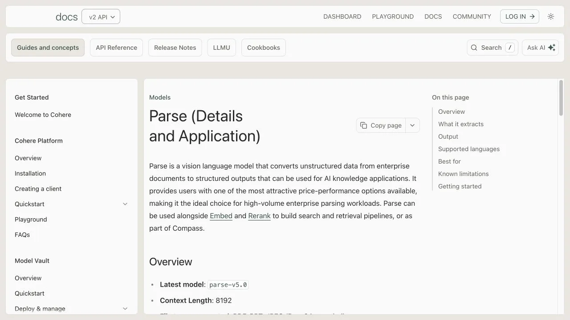Viewport: 570px width, 320px height.
Task: Click the Context Length: 8192 text
Action: tap(196, 300)
